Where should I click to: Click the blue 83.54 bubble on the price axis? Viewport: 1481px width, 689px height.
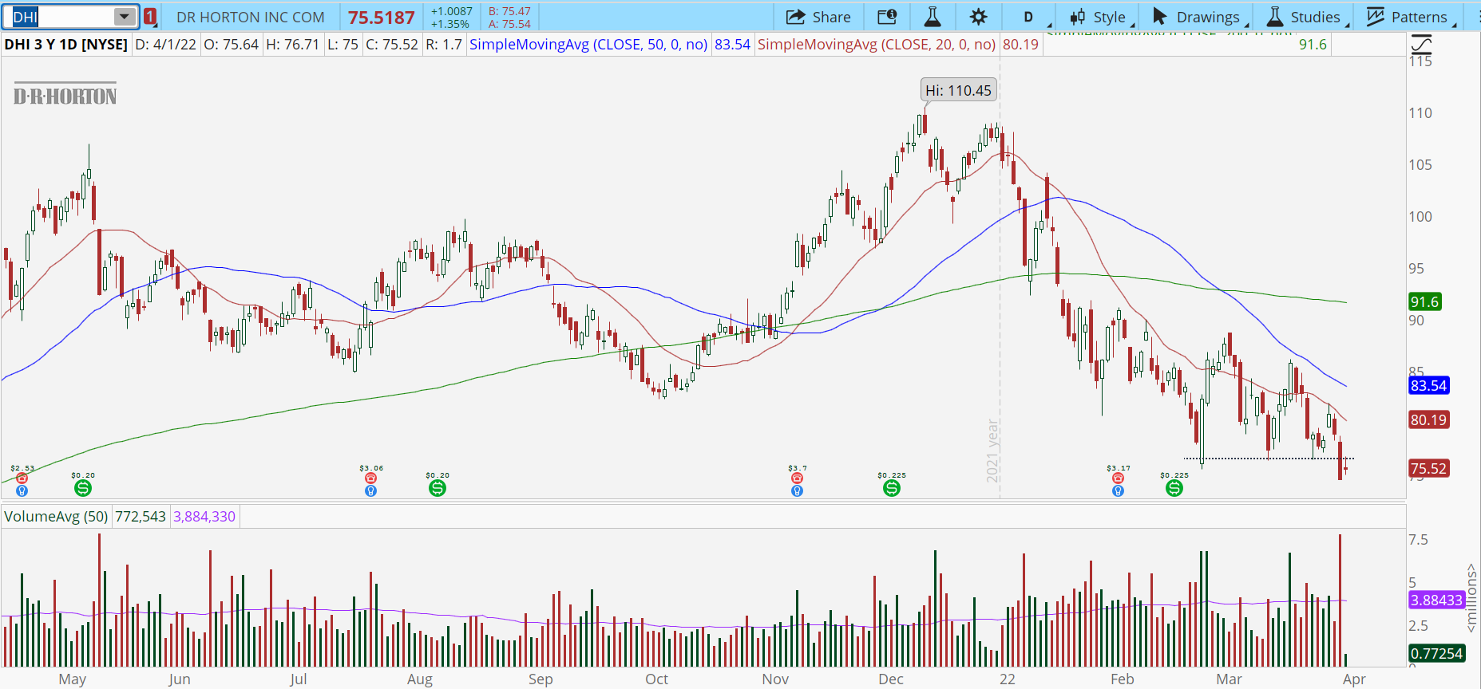tap(1428, 385)
